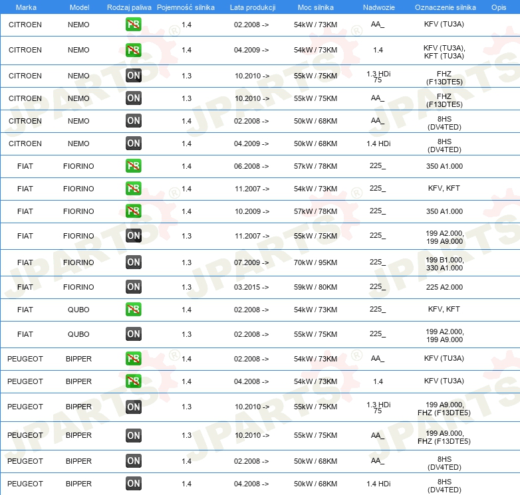Click the ON diesel icon for Fiat Fiorino 03.2015

tap(133, 287)
